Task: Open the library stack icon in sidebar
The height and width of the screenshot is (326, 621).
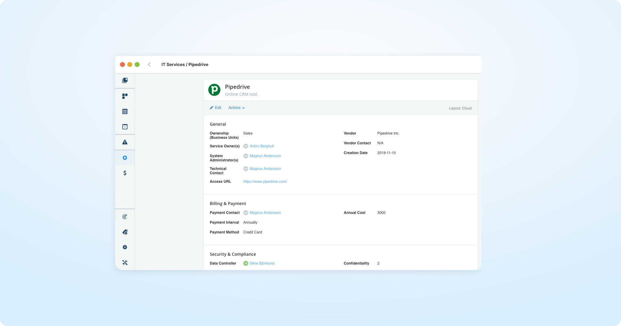Action: click(x=125, y=81)
